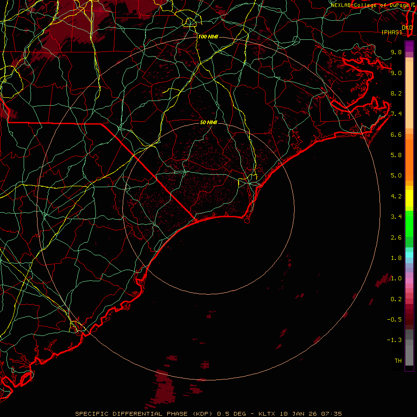The width and height of the screenshot is (417, 417).
Task: Pick the gray segment at the color bar bottom
Action: (409, 355)
